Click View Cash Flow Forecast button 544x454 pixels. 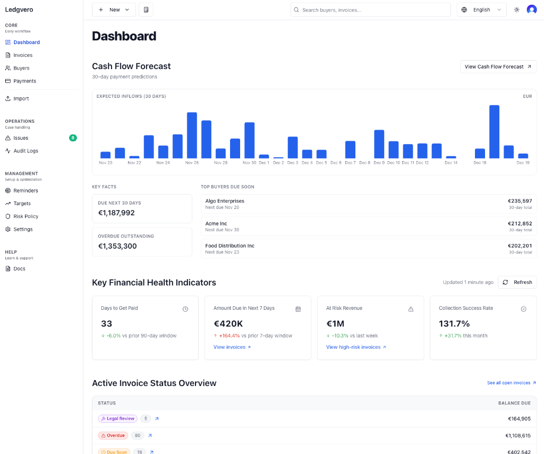(x=498, y=66)
